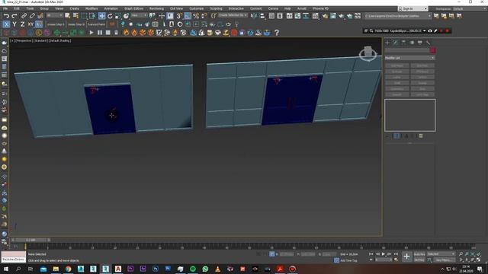This screenshot has width=488, height=274.
Task: Open Spotify from the Windows taskbar
Action: coord(193,269)
